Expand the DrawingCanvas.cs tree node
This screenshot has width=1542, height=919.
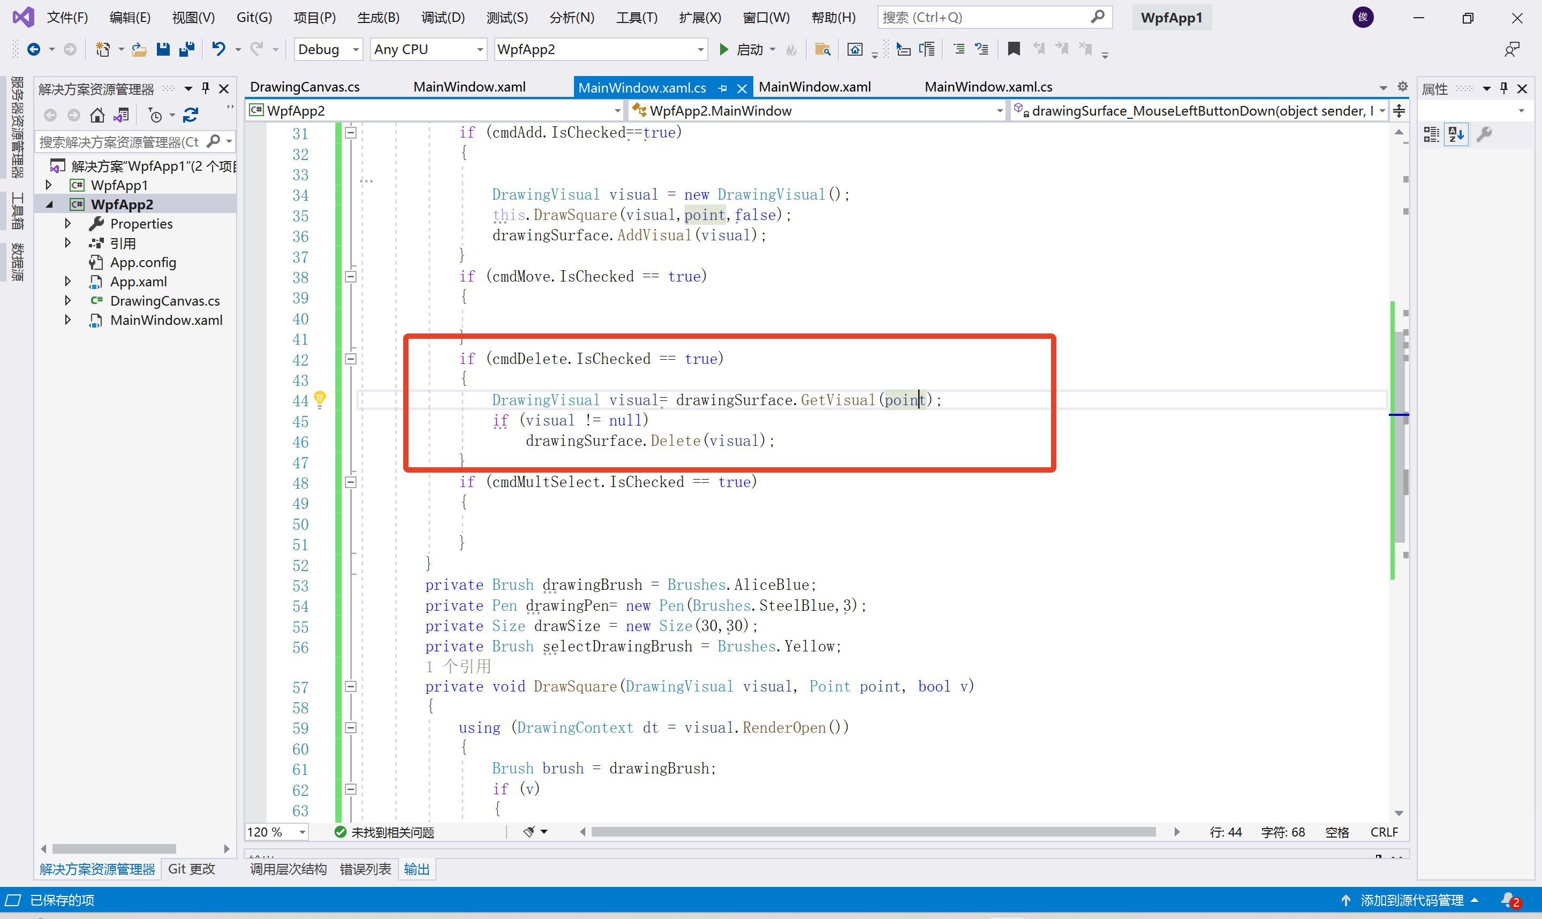pyautogui.click(x=67, y=300)
